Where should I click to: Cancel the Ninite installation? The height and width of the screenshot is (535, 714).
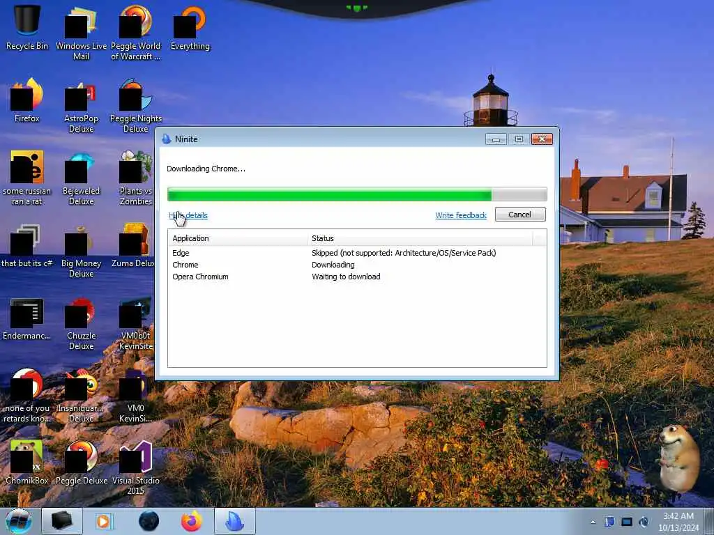[520, 215]
